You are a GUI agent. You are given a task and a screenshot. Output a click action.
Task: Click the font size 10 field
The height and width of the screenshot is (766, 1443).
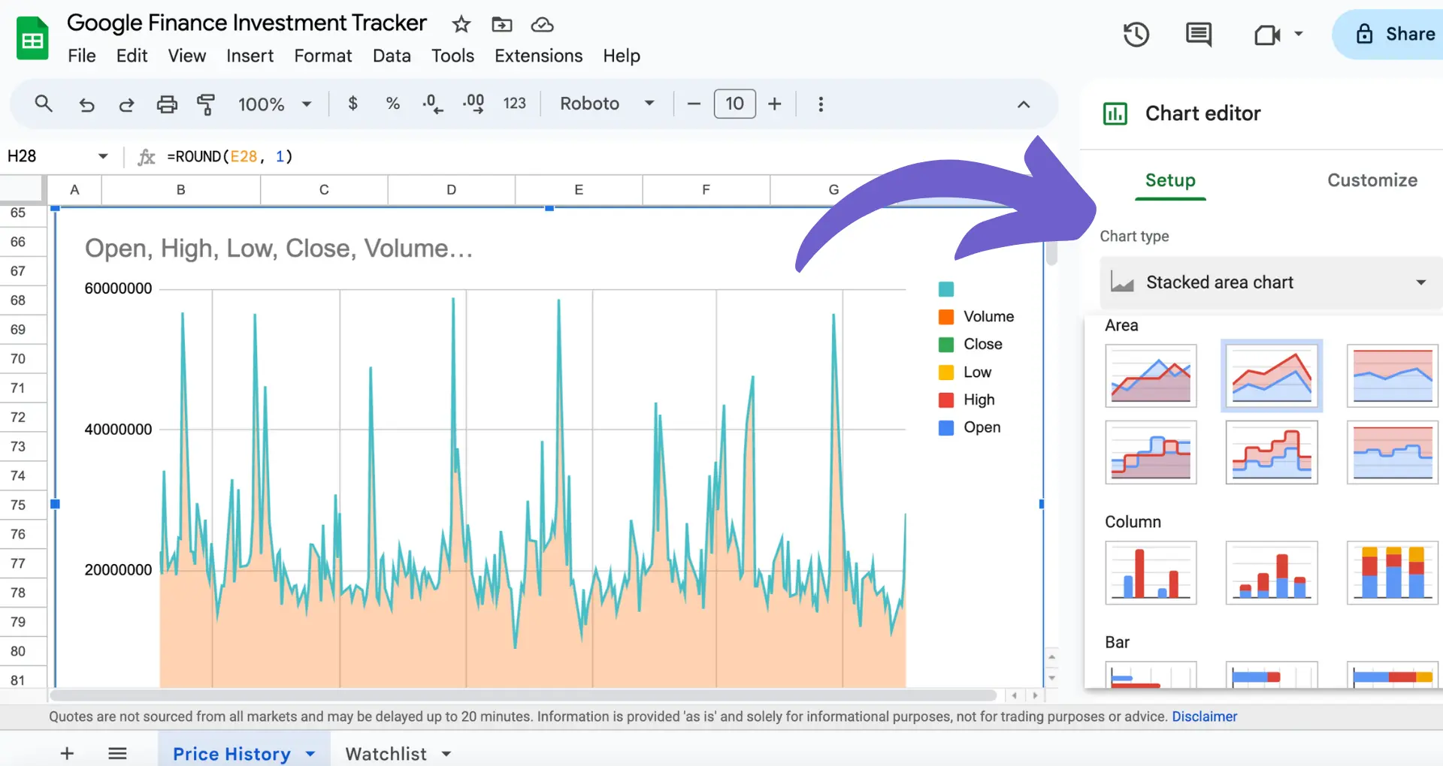(734, 104)
